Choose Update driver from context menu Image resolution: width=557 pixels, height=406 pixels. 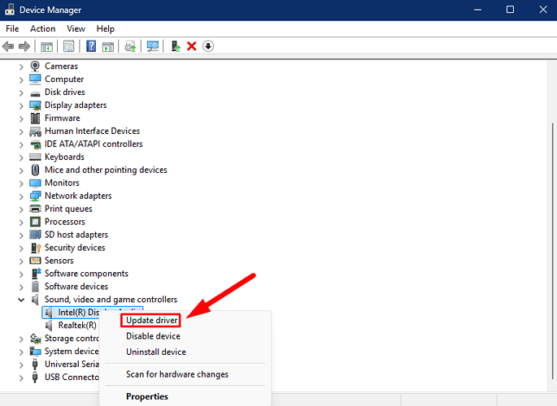[152, 320]
